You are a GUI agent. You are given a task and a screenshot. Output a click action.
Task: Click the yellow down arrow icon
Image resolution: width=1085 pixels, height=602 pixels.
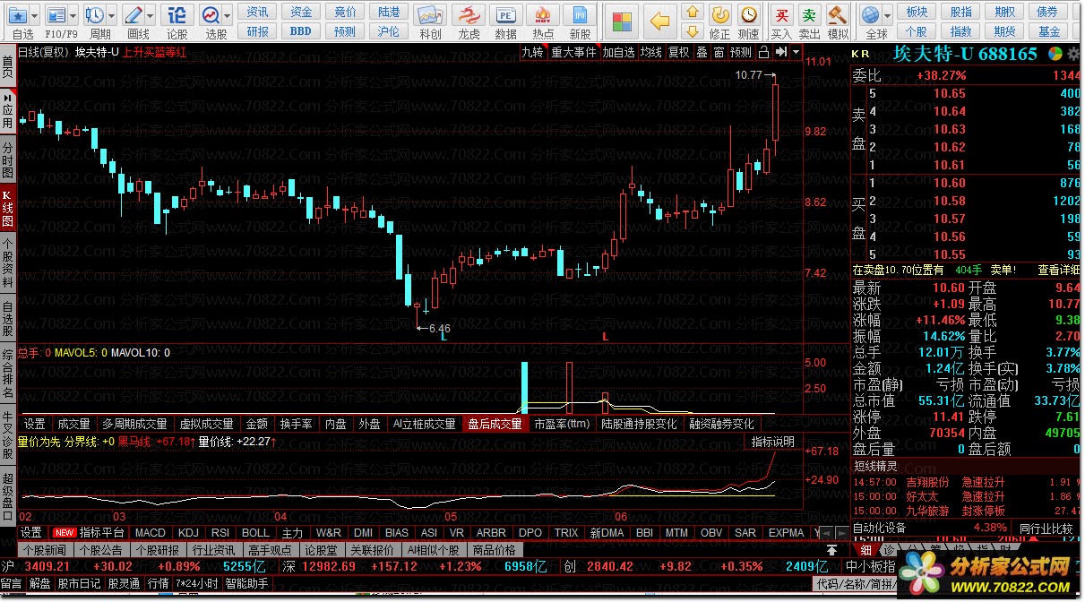[692, 32]
